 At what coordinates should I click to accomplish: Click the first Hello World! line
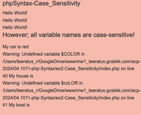(15, 13)
